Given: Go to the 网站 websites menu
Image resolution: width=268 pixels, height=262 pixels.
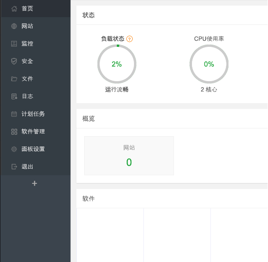Looking at the screenshot, I should pyautogui.click(x=35, y=26).
